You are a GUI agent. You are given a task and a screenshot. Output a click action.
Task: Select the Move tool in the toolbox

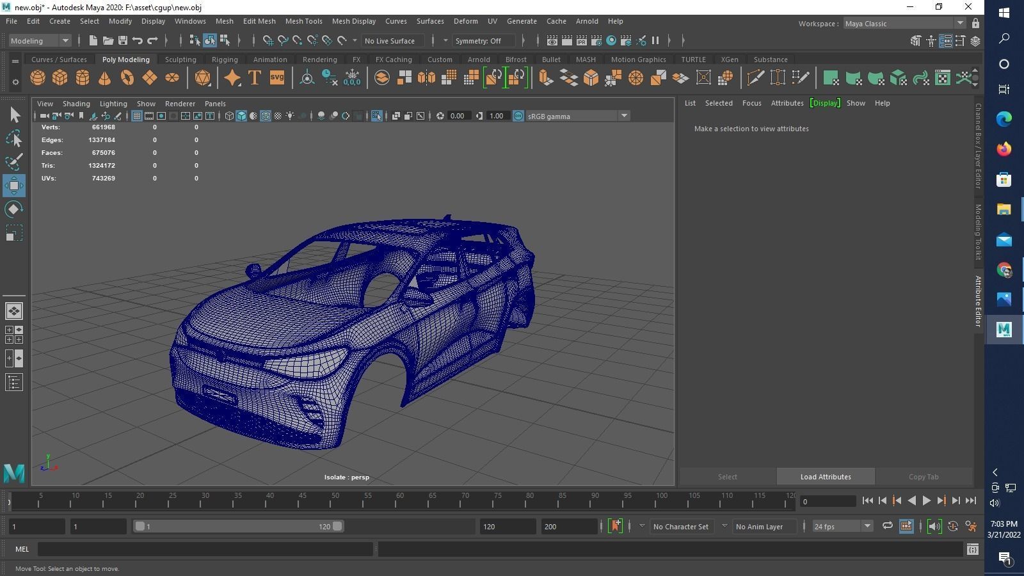(x=14, y=186)
